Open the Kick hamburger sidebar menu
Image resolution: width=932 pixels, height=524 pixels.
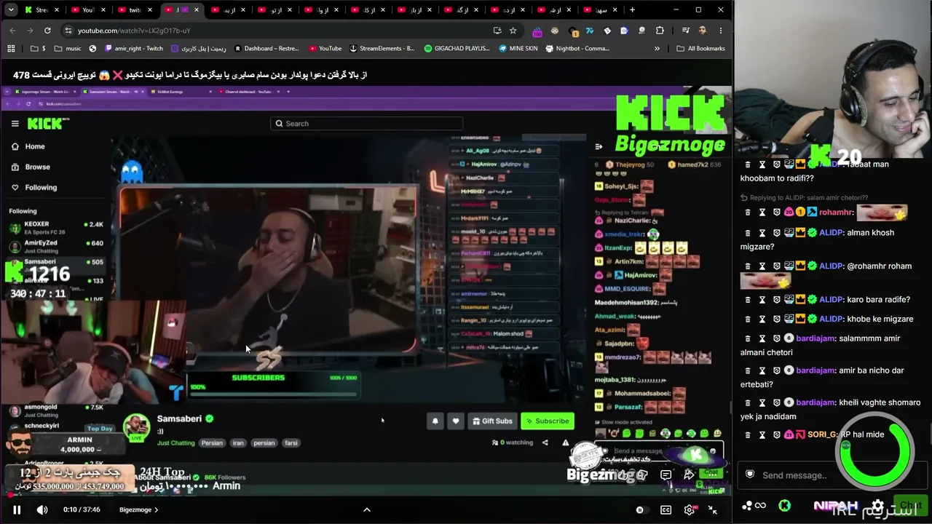point(15,124)
